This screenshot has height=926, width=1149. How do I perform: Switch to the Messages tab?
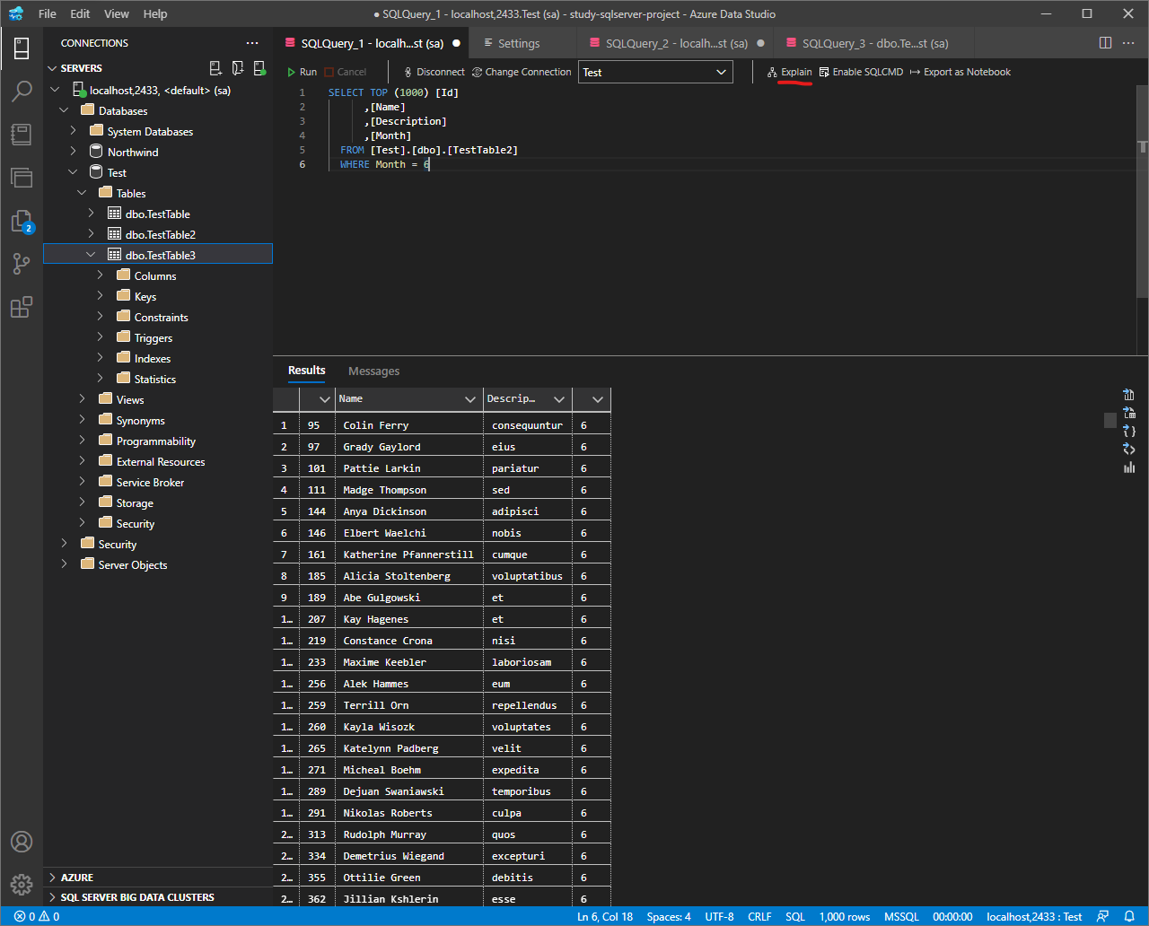[373, 371]
